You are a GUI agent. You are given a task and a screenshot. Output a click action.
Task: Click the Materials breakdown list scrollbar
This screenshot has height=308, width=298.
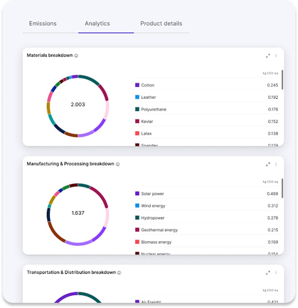pos(282,80)
